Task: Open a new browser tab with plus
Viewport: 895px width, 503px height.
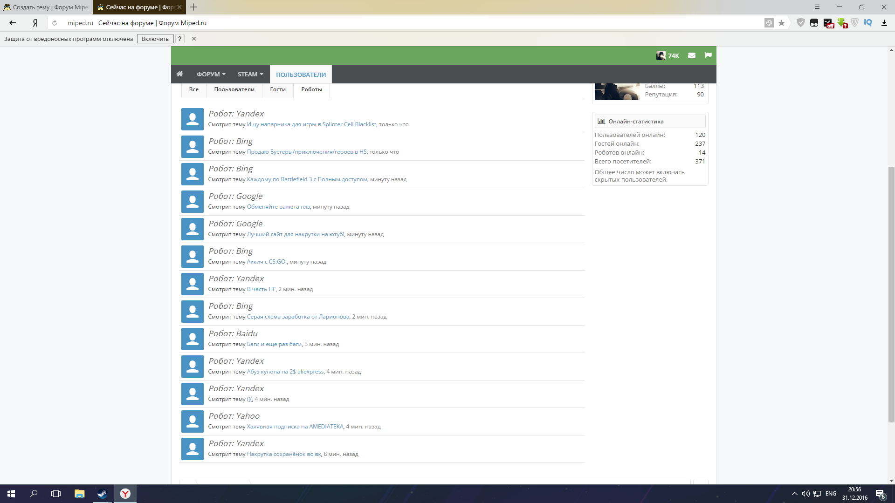Action: coord(193,7)
